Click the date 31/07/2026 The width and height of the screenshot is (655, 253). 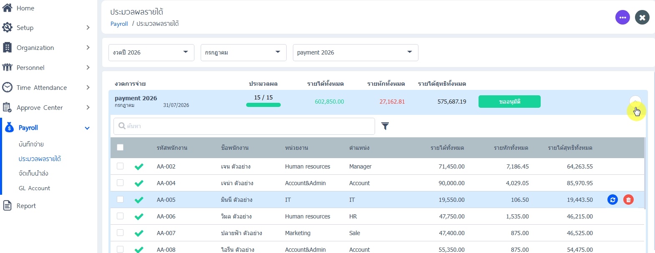tap(176, 105)
